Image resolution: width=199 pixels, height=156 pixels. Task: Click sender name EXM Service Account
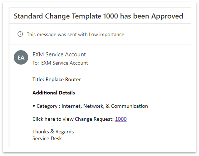tap(59, 54)
